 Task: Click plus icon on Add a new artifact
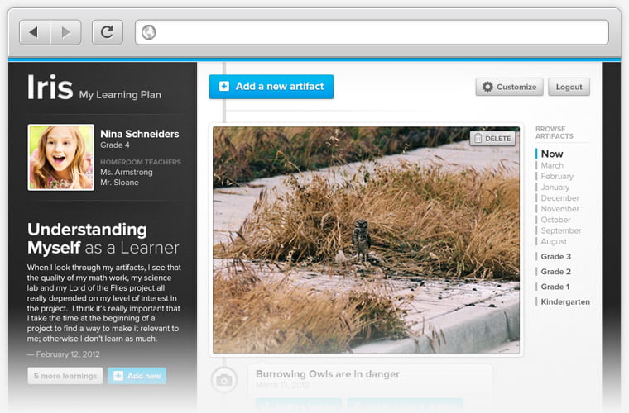coord(224,86)
